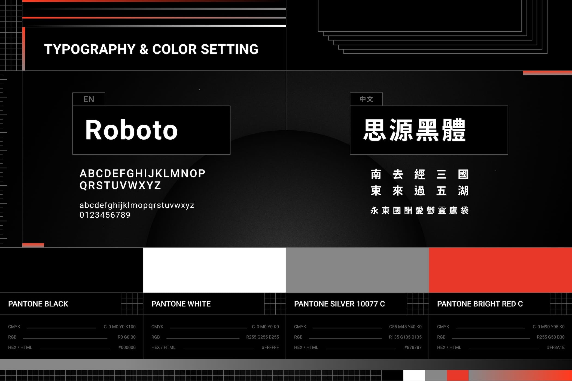Click the 東來過五湖 Chinese sample line
Screen dimensions: 572x381
point(419,191)
